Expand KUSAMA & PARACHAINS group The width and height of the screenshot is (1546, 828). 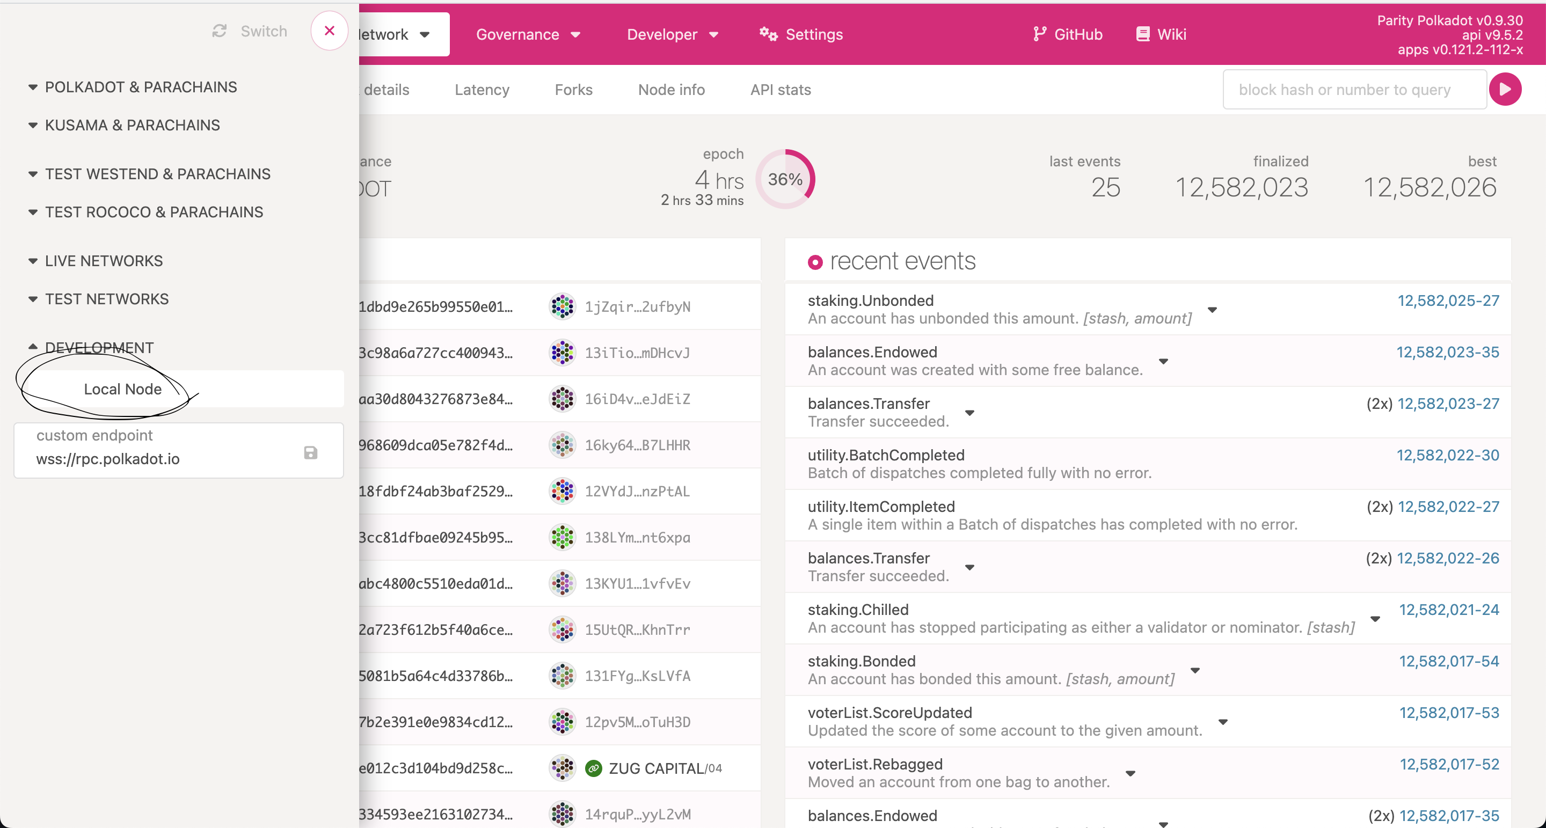pos(123,125)
